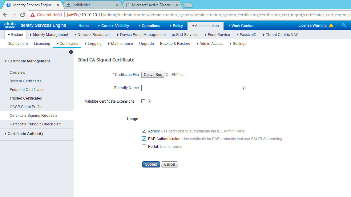Open the search magnifier icon

(344, 25)
